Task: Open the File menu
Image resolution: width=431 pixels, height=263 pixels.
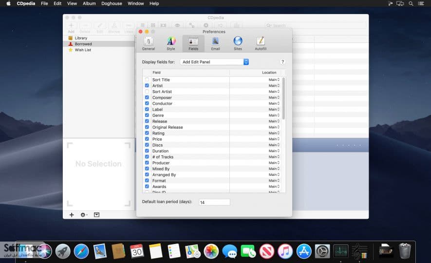Action: coord(44,3)
